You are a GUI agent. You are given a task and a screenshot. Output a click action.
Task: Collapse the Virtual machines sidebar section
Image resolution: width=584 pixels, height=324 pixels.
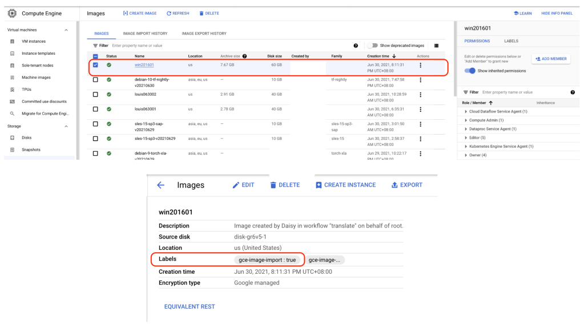coord(66,30)
